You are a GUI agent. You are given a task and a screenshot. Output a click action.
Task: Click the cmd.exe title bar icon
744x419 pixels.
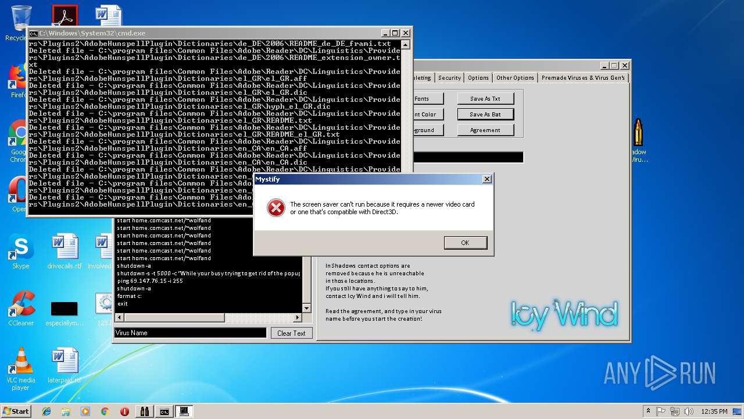click(34, 33)
